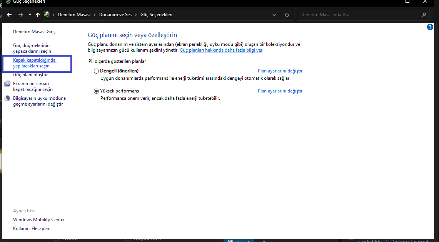Click the Ayrıca bkz. label
439x242 pixels.
[24, 210]
